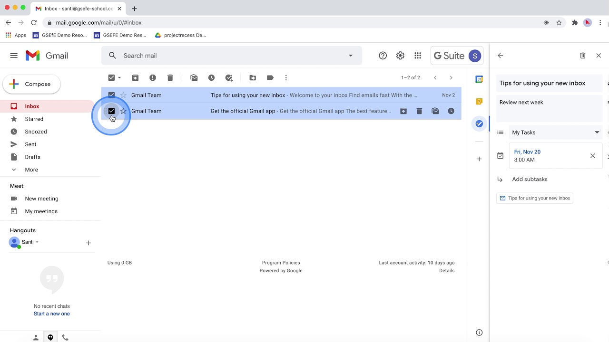609x342 pixels.
Task: Open Hangouts conversations icon at bottom
Action: pyautogui.click(x=50, y=338)
